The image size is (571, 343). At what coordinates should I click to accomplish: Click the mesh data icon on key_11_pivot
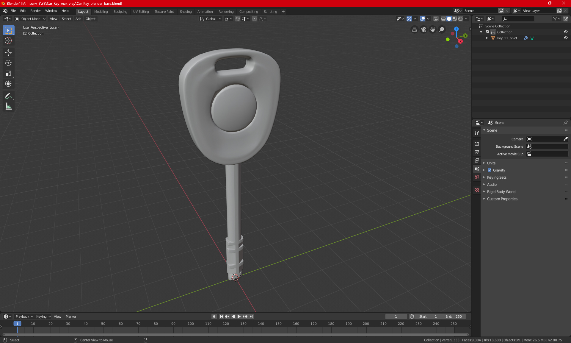[532, 38]
